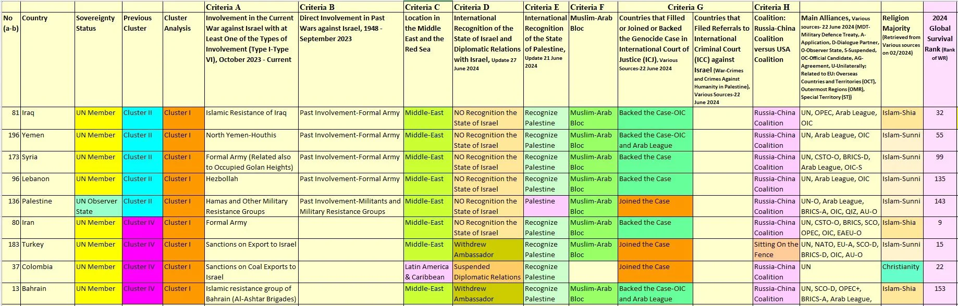
Task: Select Turkey's 'Withdrew Ambassador' cell
Action: point(488,250)
